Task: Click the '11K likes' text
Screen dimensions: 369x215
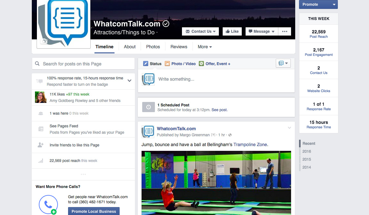Action: (57, 94)
